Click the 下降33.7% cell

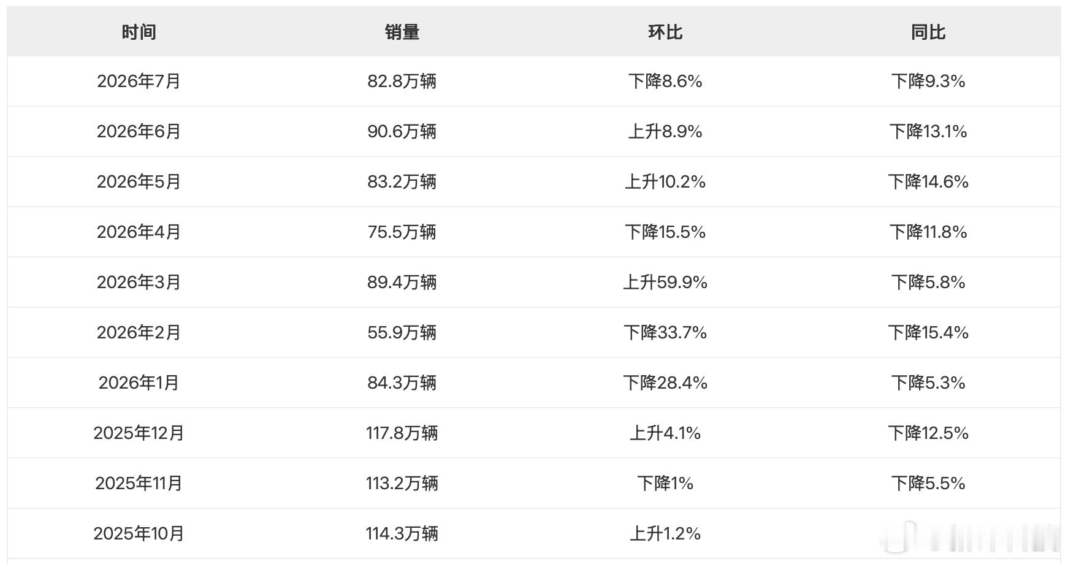click(x=665, y=332)
